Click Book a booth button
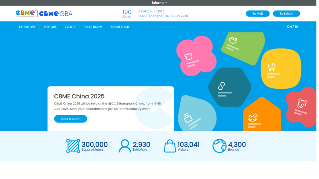 click(x=70, y=119)
